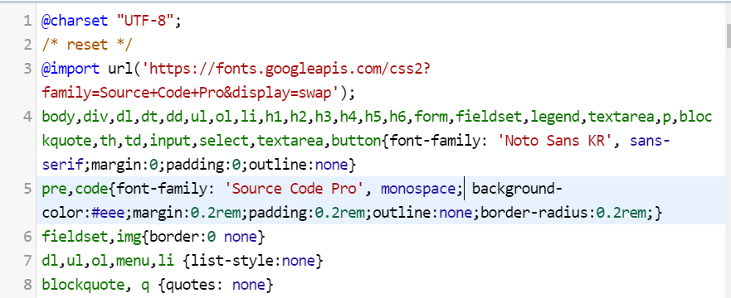Click the fonts.googleapis.com URL text
The height and width of the screenshot is (298, 731).
click(x=286, y=69)
